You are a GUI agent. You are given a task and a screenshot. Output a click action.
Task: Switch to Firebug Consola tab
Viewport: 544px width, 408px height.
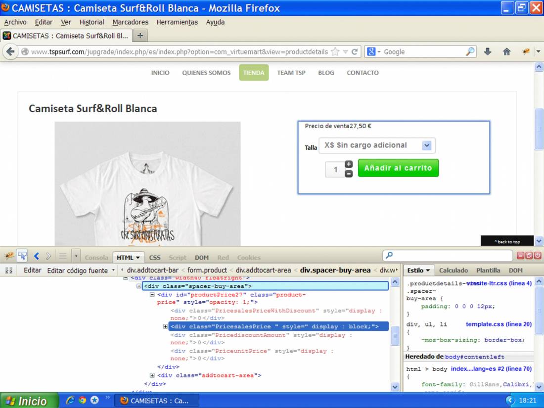pyautogui.click(x=96, y=258)
